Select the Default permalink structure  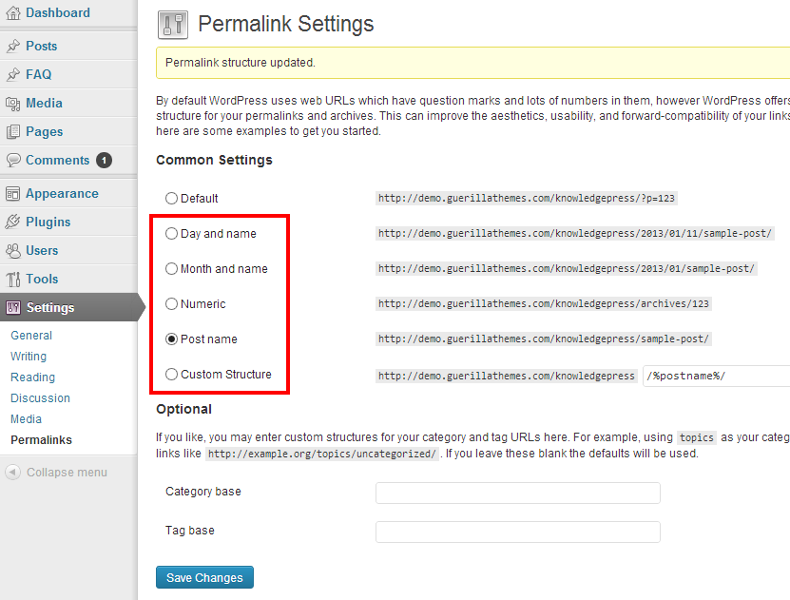point(171,198)
